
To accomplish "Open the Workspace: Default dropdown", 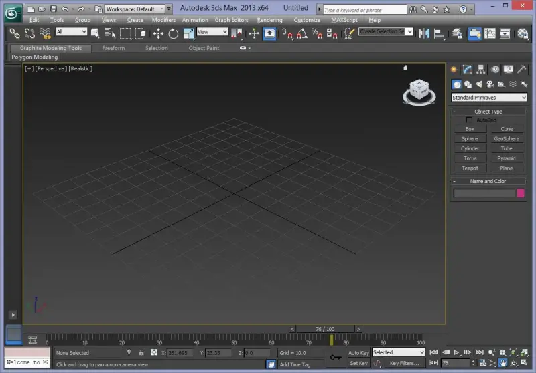I will coord(135,9).
